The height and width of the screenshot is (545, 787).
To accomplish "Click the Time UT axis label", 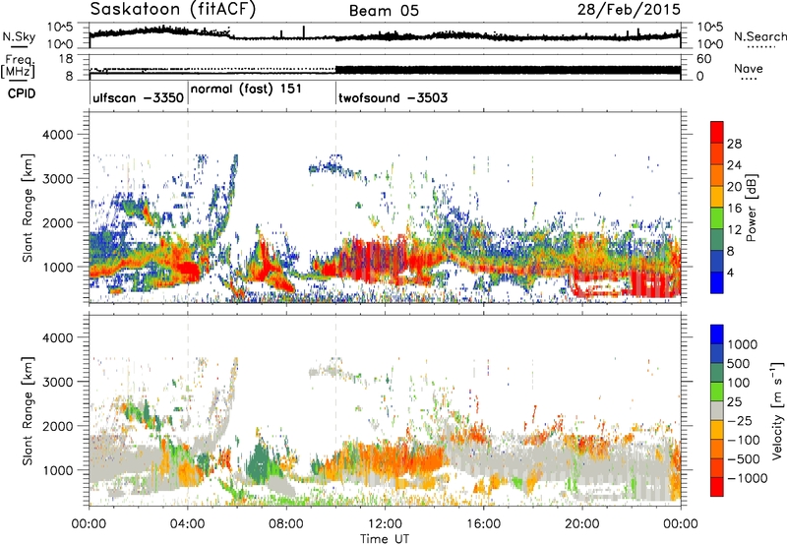I will point(385,539).
